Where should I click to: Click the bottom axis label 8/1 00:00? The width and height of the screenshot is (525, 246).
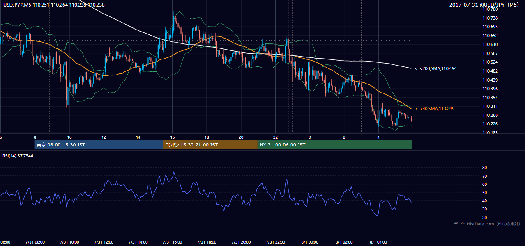pyautogui.click(x=310, y=242)
